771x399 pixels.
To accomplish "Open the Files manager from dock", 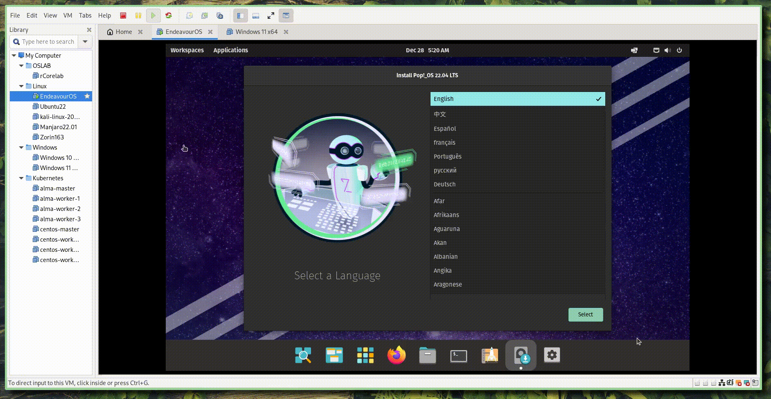I will [x=428, y=355].
